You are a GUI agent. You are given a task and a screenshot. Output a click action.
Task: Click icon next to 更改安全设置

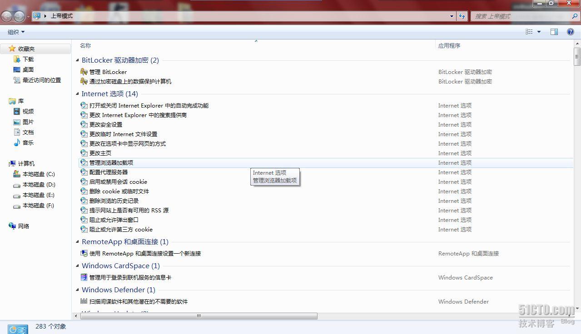(x=84, y=124)
